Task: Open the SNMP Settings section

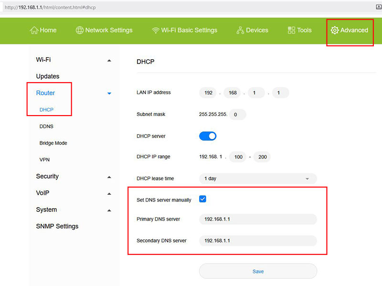Action: [57, 226]
